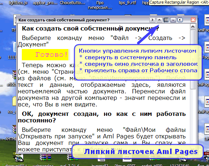Select the tips_fr.rtf desktop icon label
The height and width of the screenshot is (166, 209).
pyautogui.click(x=128, y=3)
